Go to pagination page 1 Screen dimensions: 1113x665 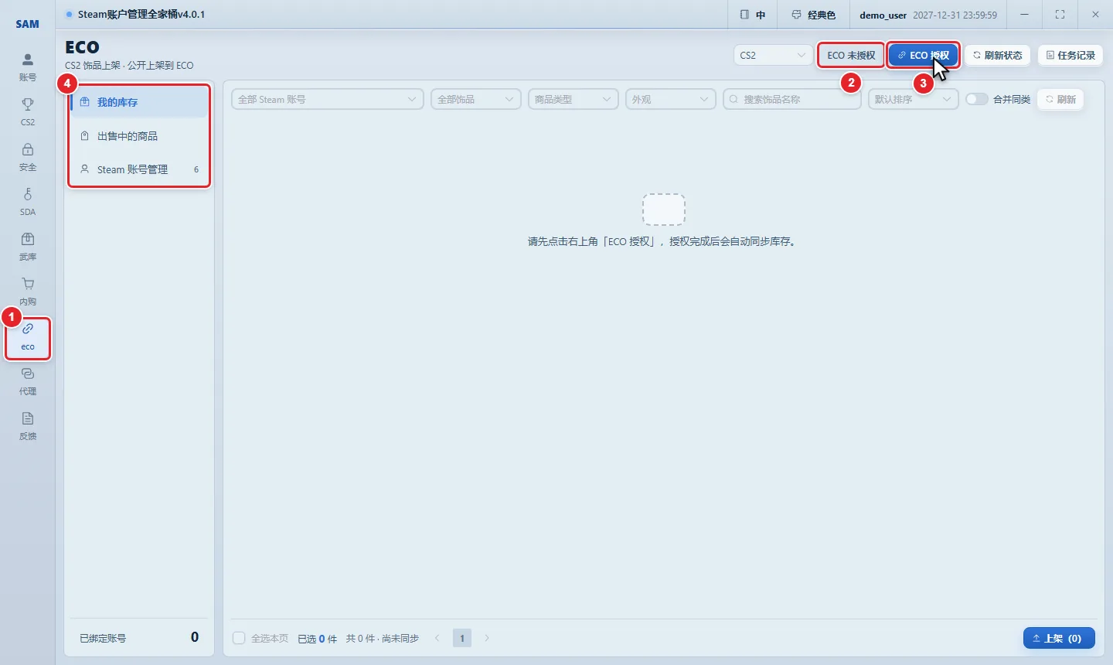click(x=462, y=638)
